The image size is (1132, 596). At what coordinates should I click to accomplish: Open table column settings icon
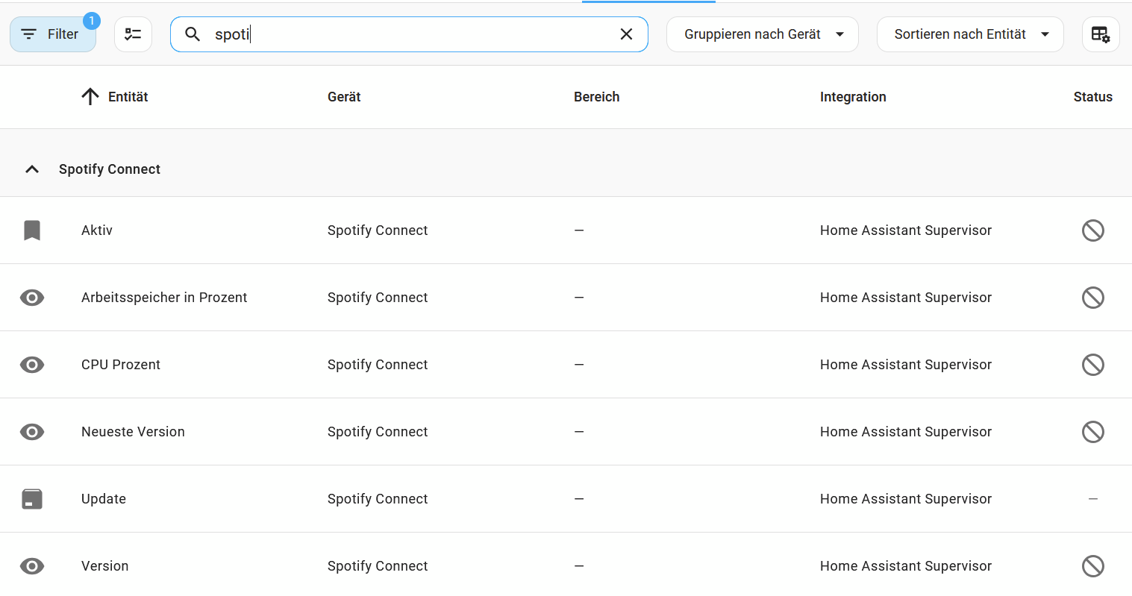coord(1100,34)
